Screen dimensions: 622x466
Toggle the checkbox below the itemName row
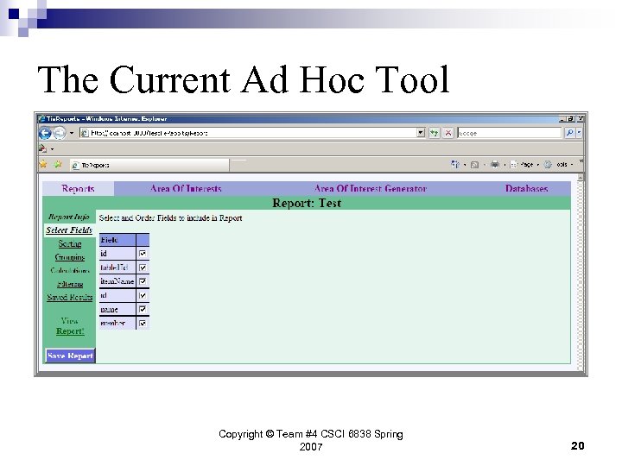tap(143, 296)
